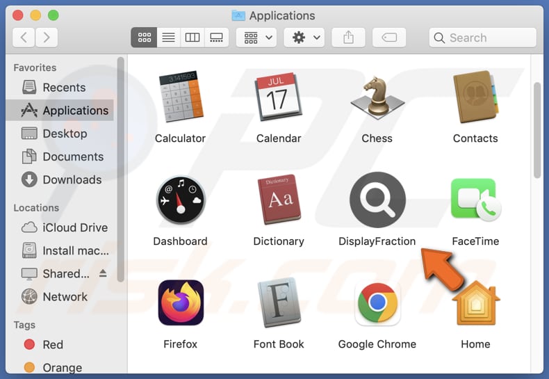Close the Finder window
The height and width of the screenshot is (379, 549).
coord(18,15)
